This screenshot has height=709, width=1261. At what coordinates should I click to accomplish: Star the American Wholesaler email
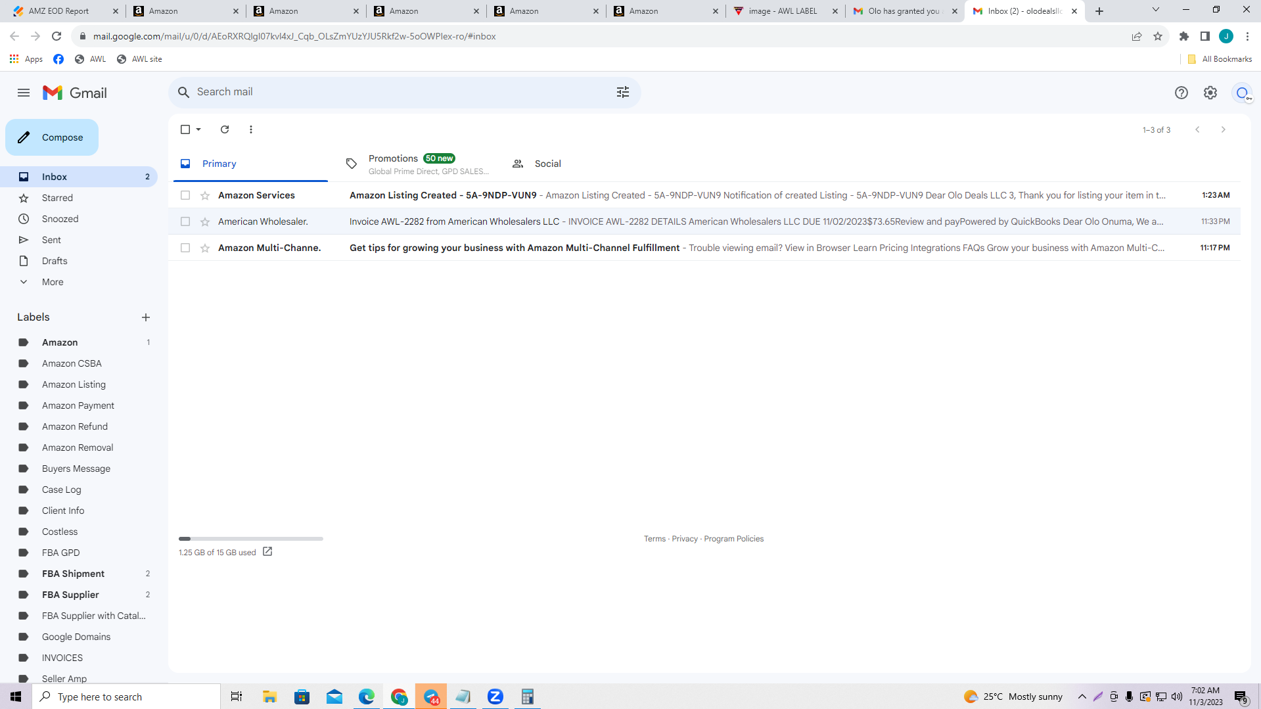[x=205, y=221]
